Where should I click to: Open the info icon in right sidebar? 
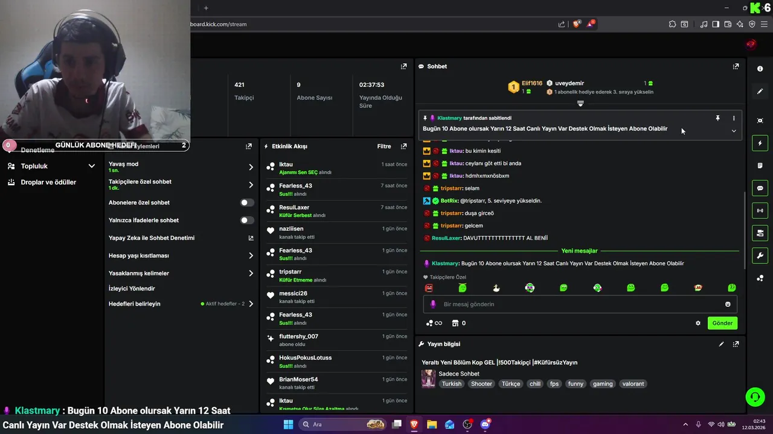[x=760, y=69]
